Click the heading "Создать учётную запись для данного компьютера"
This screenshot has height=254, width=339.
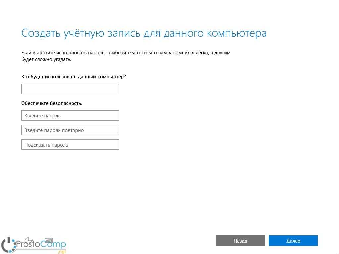144,33
